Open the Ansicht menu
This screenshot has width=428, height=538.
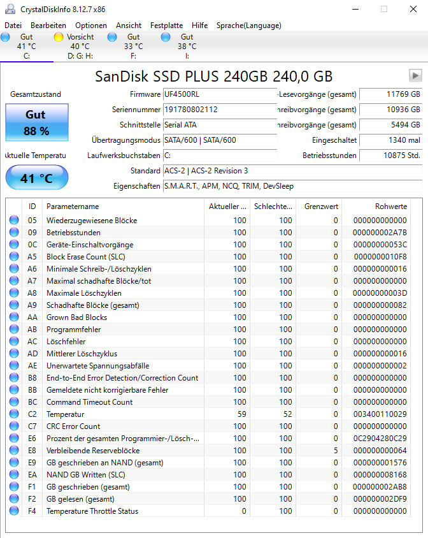(128, 25)
